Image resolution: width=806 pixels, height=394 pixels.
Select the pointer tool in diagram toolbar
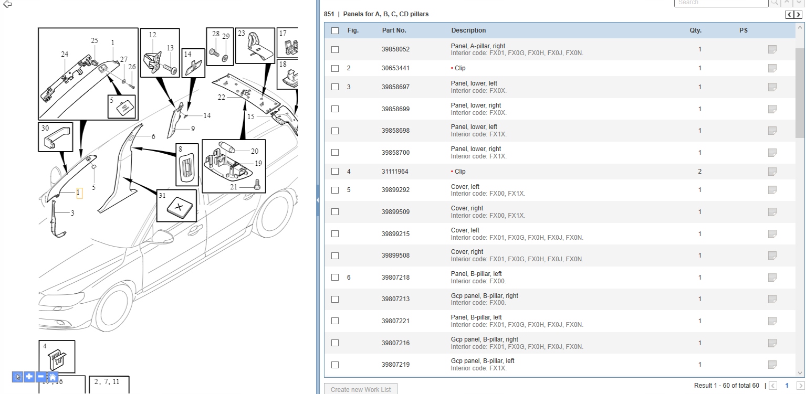coord(17,377)
